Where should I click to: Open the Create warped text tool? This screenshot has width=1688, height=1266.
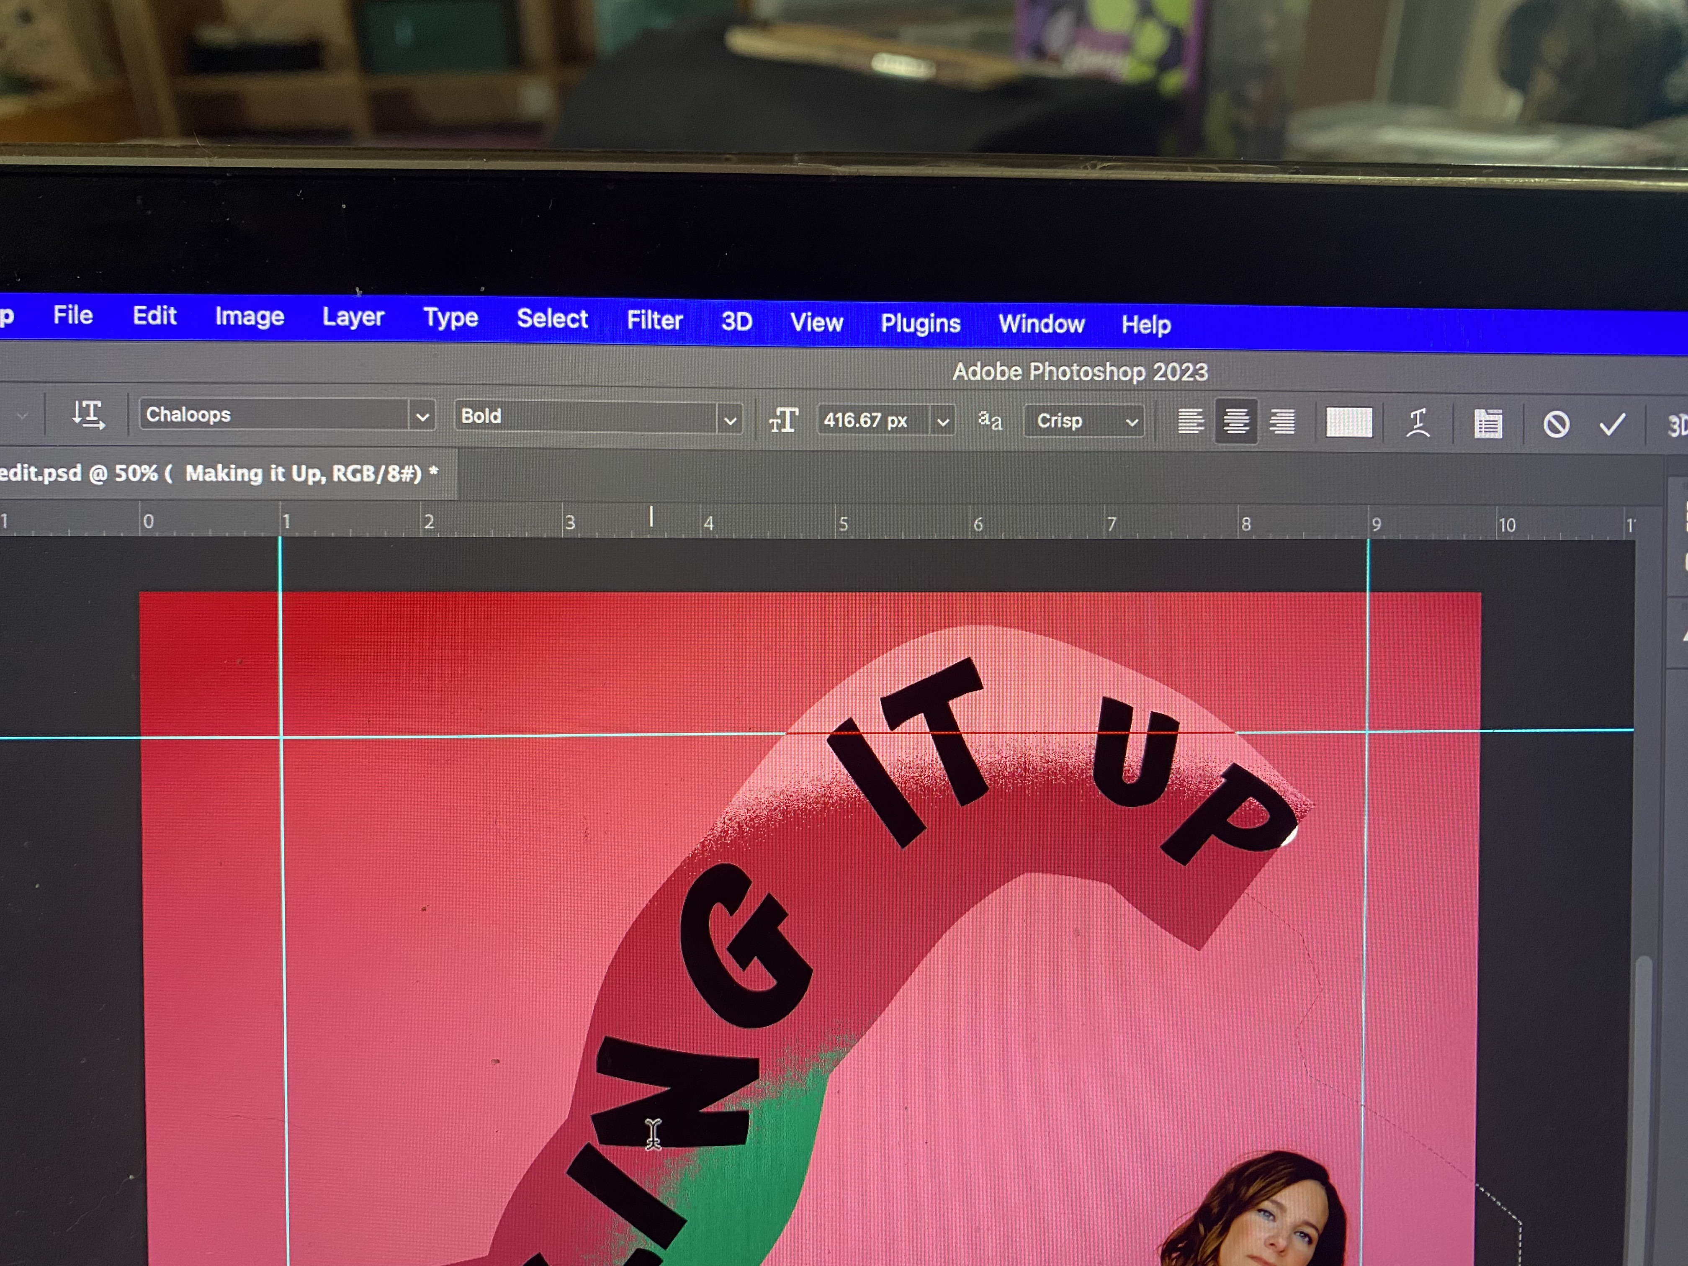(1417, 423)
